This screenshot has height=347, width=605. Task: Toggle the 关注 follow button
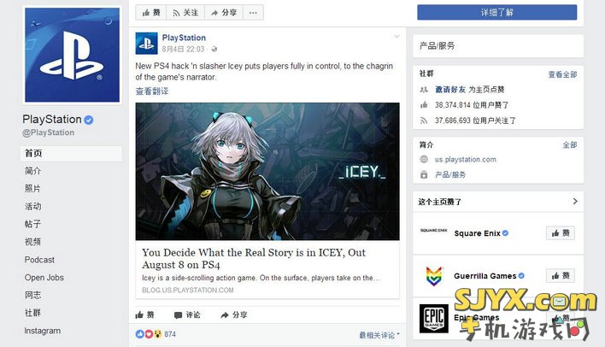(x=185, y=13)
